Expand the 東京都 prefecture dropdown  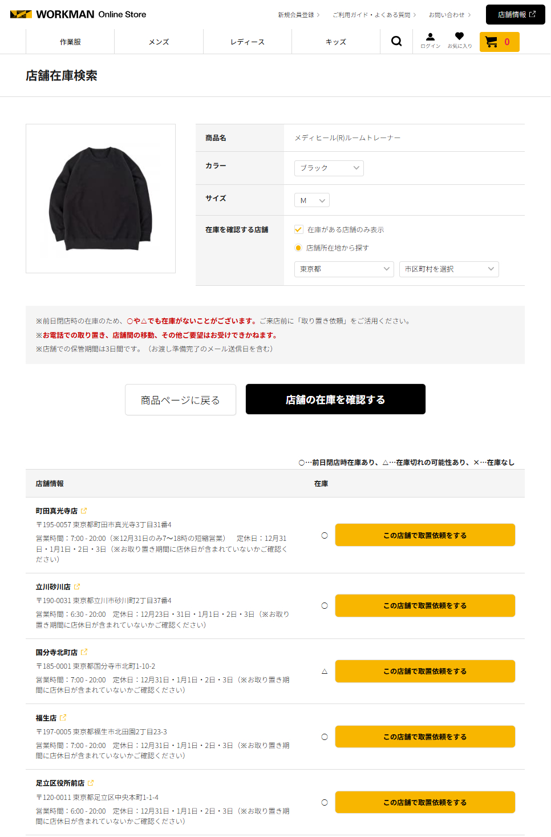[x=344, y=269]
